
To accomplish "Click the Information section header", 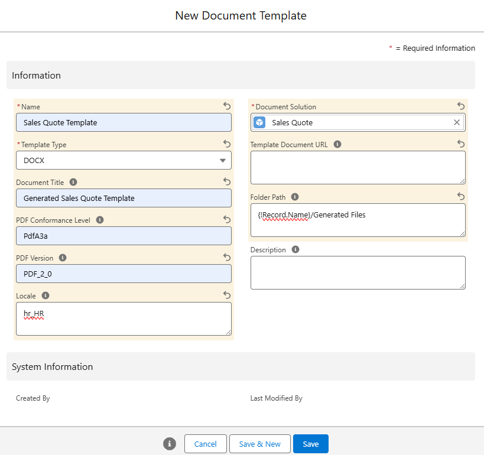I will [241, 75].
